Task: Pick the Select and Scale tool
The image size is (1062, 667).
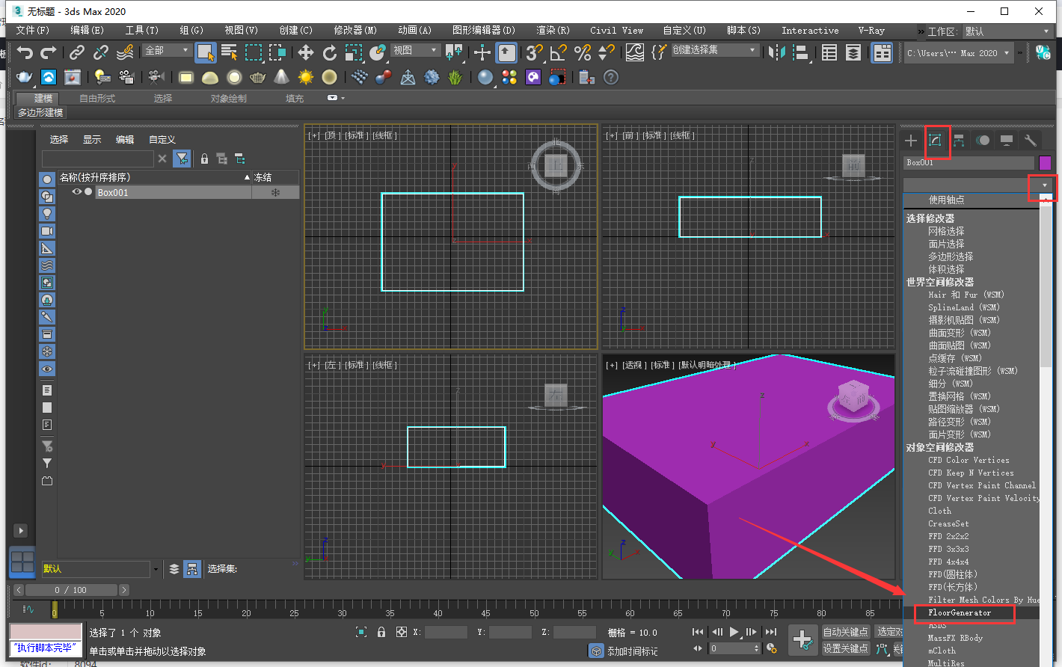Action: (354, 52)
